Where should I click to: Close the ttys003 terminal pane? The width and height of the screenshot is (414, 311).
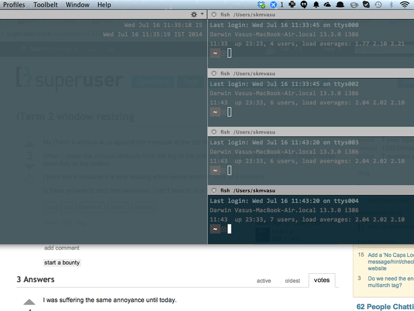pyautogui.click(x=214, y=132)
